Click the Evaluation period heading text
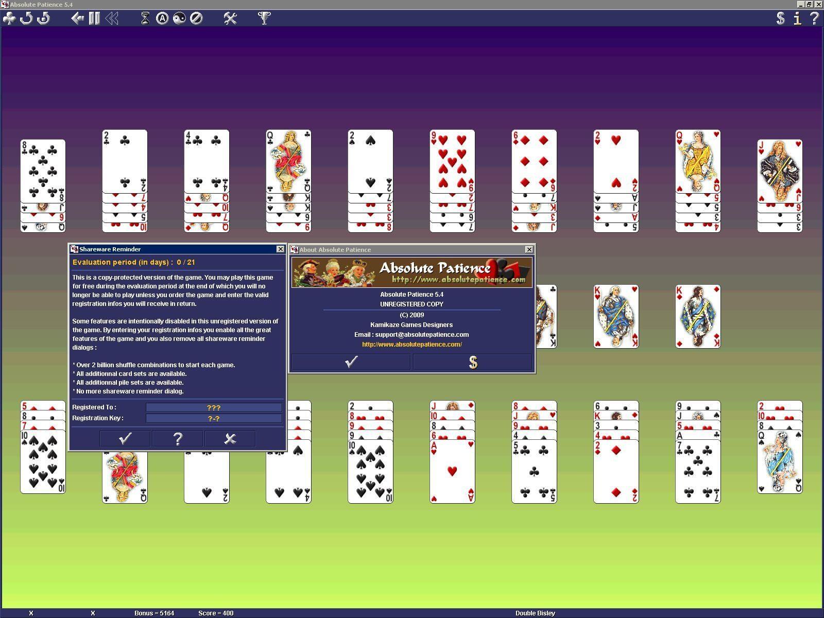 point(134,262)
